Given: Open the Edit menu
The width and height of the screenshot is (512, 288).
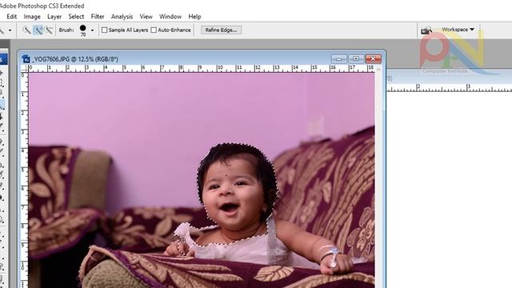Looking at the screenshot, I should coord(11,17).
